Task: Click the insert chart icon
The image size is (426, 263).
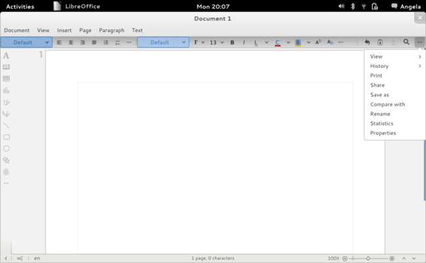Action: (6, 90)
